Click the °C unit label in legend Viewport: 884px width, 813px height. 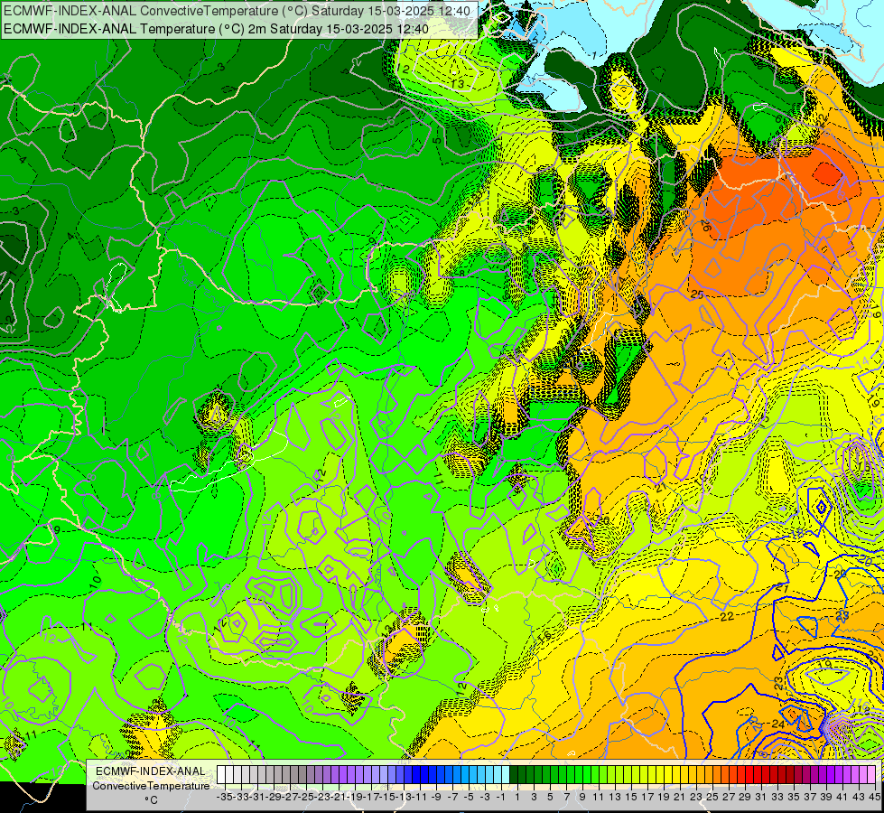pyautogui.click(x=151, y=800)
